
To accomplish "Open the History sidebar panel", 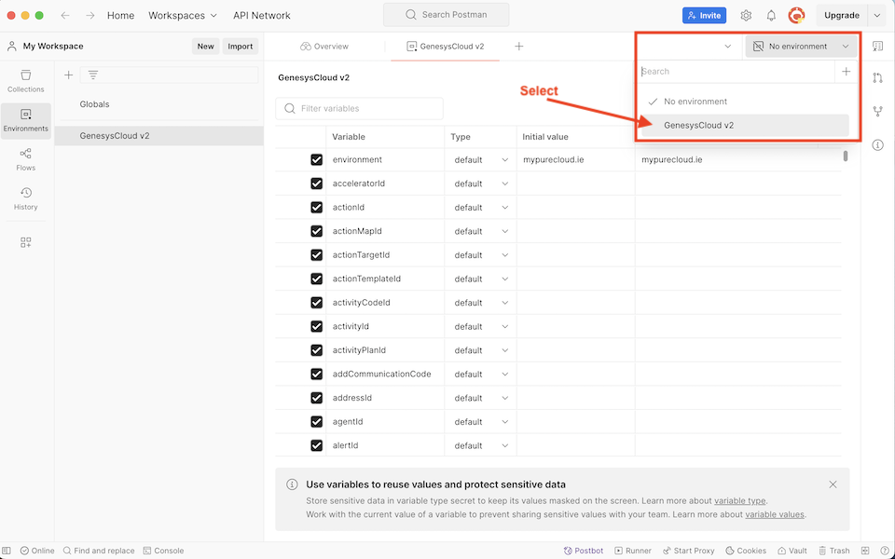I will tap(25, 198).
